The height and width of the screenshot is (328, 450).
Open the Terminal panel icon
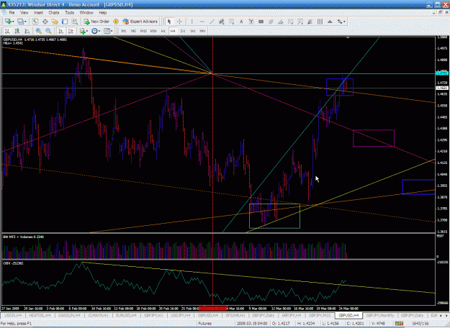(x=65, y=22)
